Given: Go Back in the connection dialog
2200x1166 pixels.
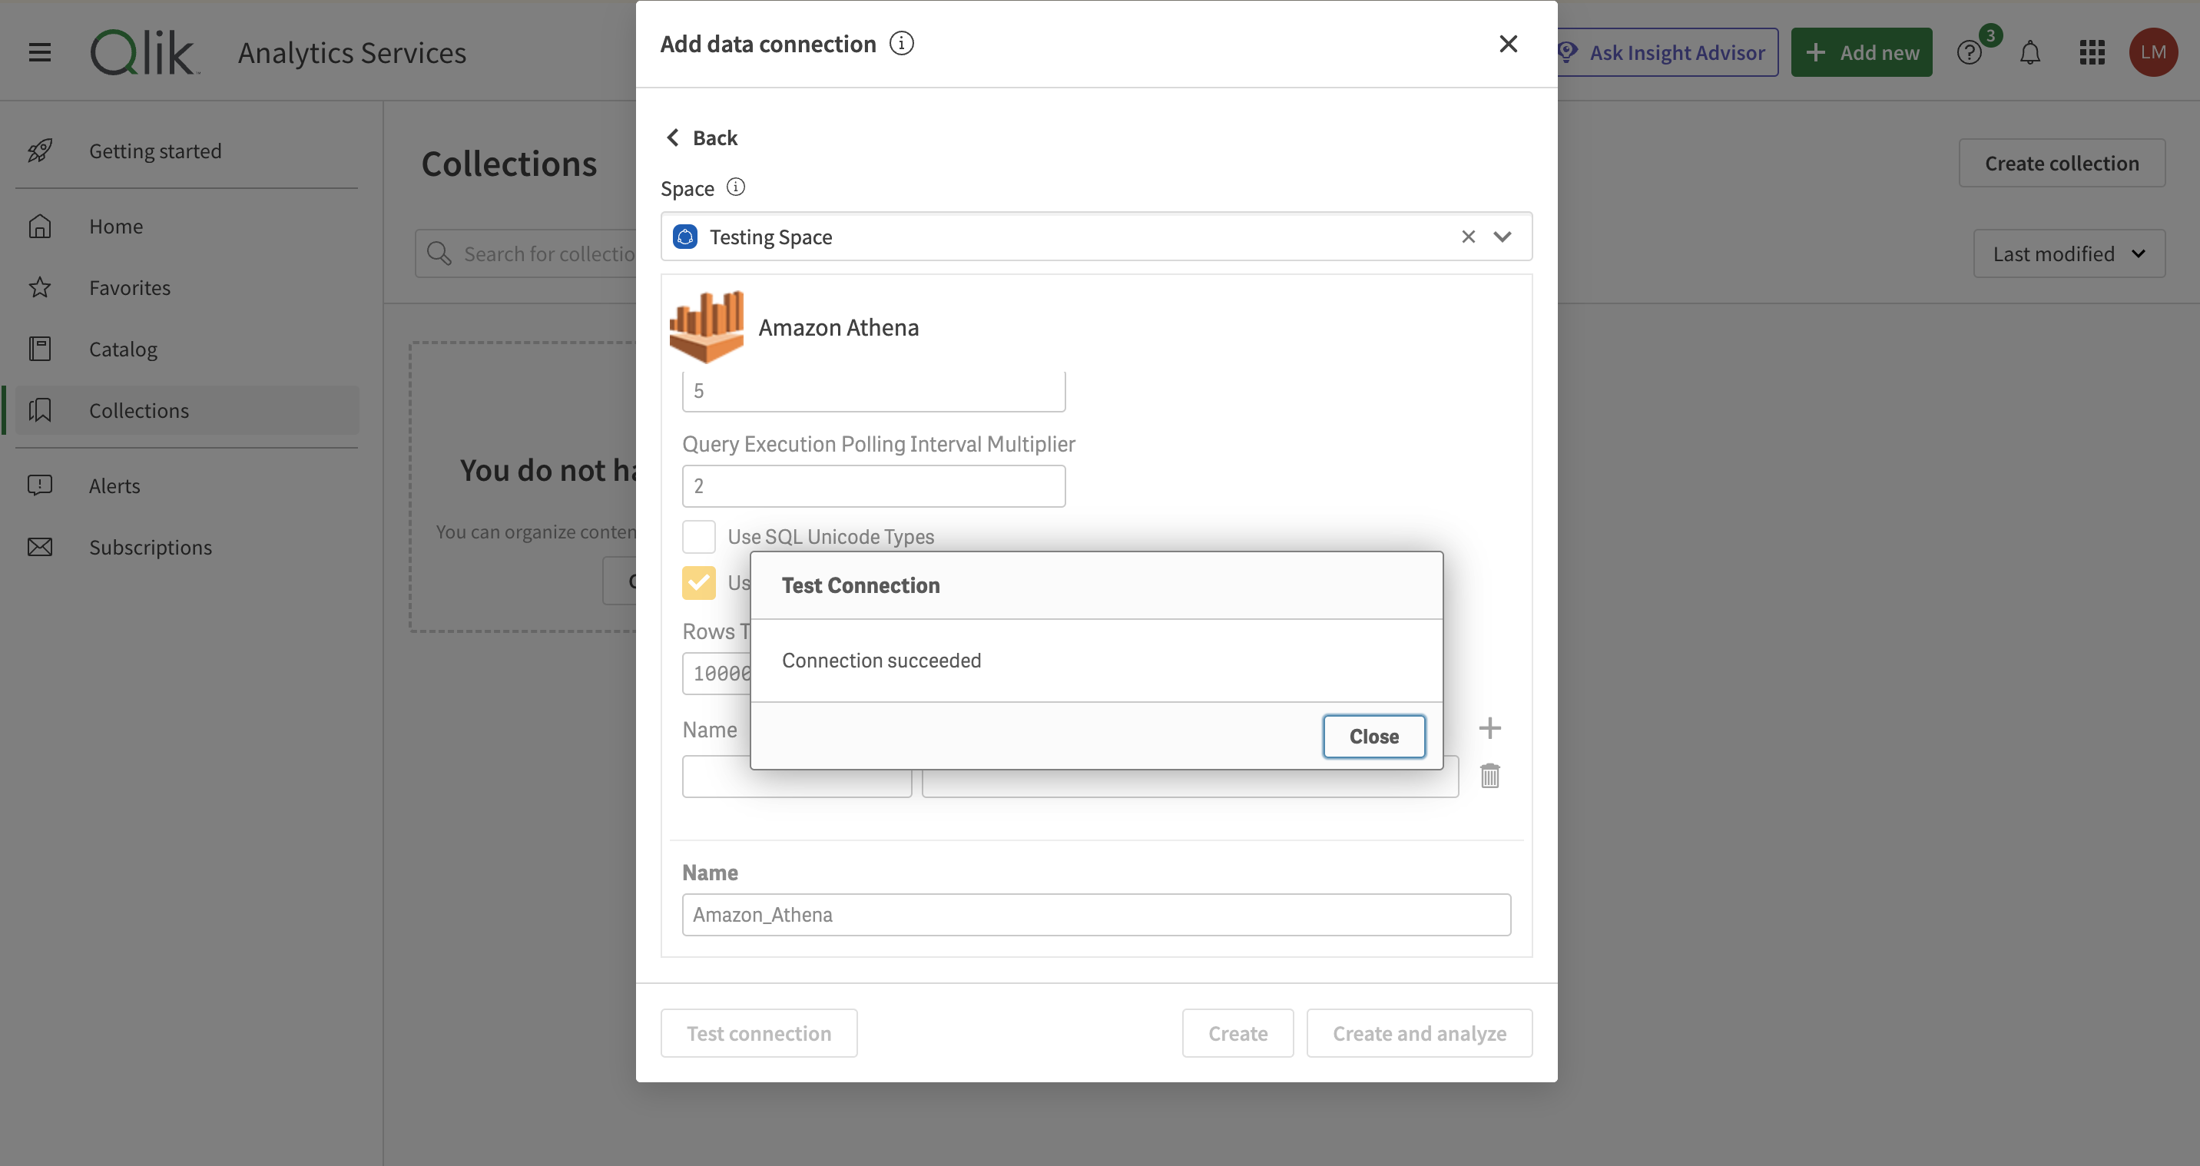Looking at the screenshot, I should pyautogui.click(x=701, y=137).
